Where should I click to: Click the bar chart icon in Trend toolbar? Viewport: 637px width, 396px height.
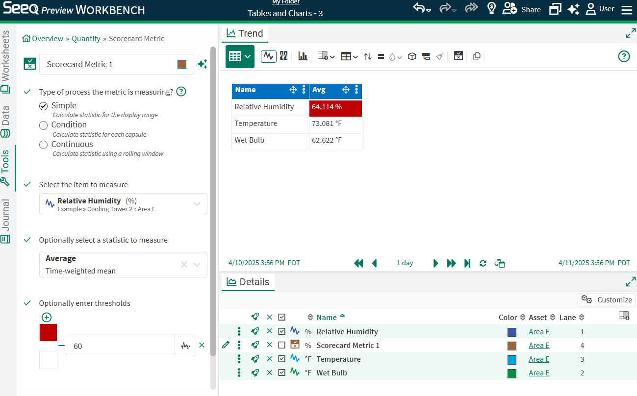(x=303, y=56)
